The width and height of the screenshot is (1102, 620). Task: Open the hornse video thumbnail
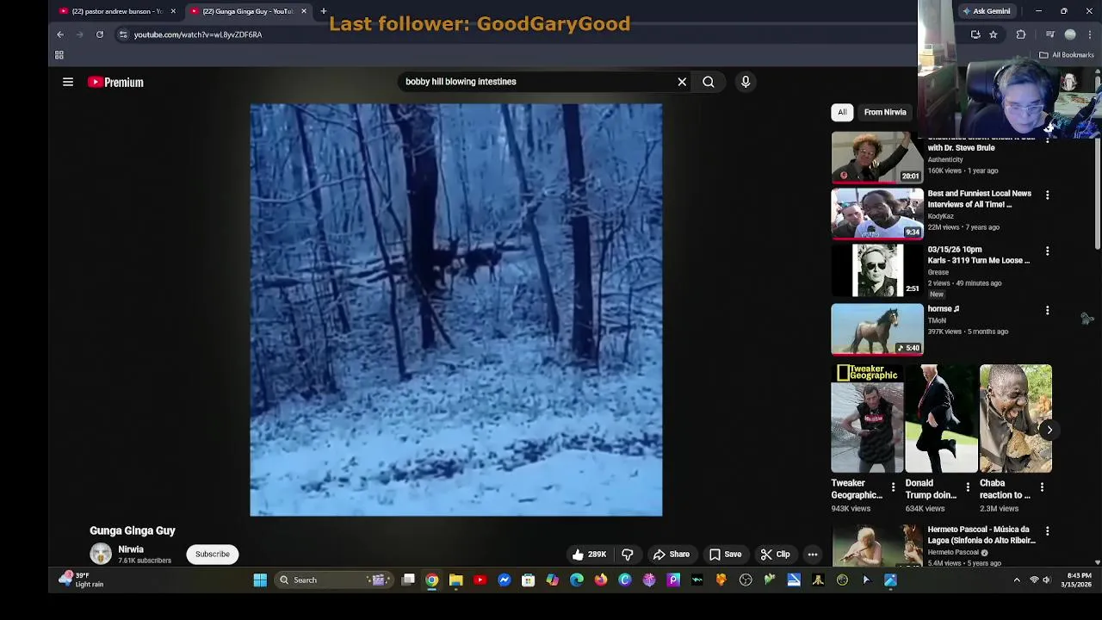click(876, 329)
